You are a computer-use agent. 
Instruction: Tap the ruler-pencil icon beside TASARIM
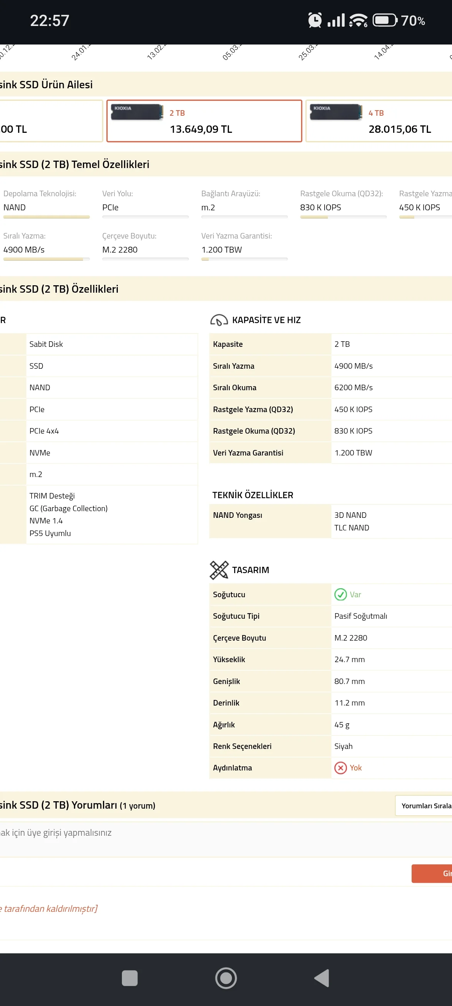tap(219, 570)
